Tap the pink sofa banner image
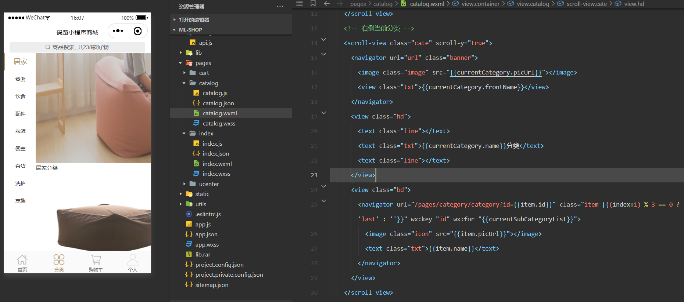 click(x=93, y=108)
